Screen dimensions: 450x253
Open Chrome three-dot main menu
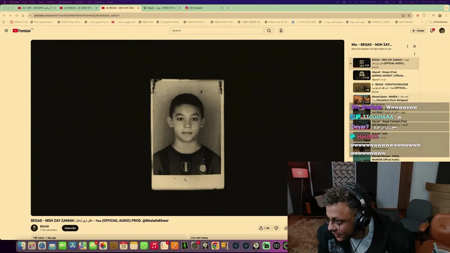point(446,15)
